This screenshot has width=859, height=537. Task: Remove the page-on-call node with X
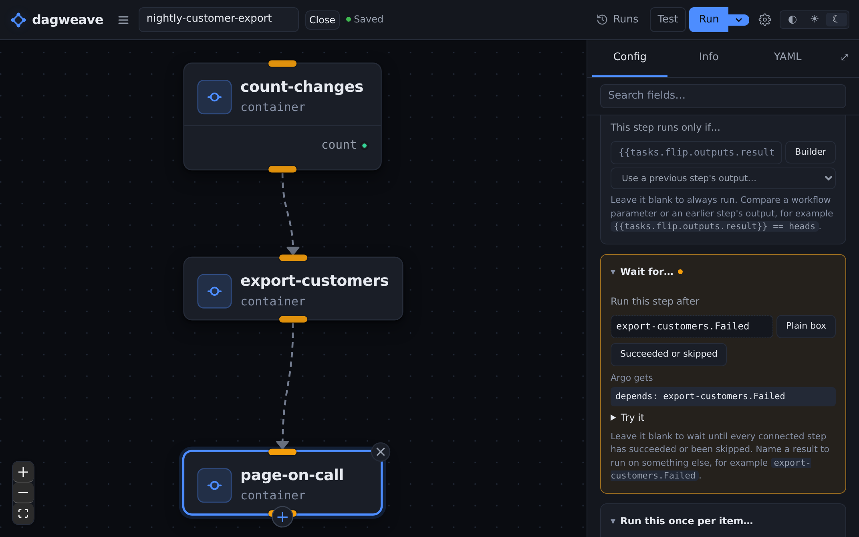(381, 452)
